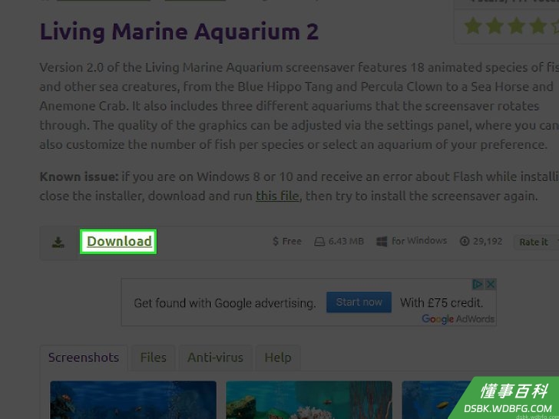Click the drive icon beside 6.43 MB
This screenshot has height=419, width=559.
click(x=319, y=242)
